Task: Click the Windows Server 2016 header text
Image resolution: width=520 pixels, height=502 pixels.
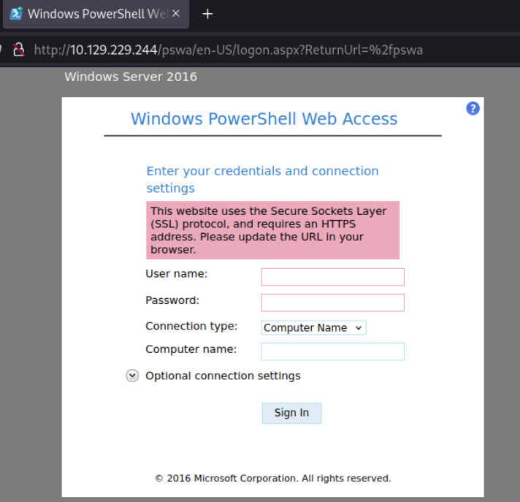Action: click(x=131, y=77)
